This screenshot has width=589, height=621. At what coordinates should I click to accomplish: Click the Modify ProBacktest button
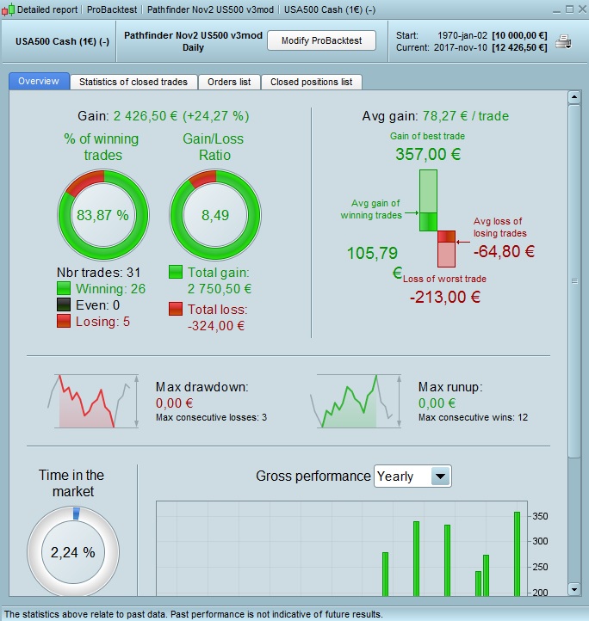tap(322, 40)
